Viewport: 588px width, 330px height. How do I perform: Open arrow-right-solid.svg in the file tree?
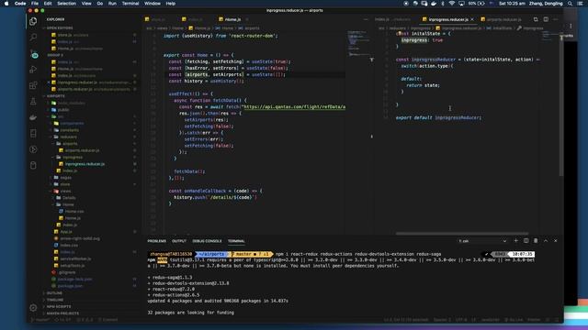[80, 238]
